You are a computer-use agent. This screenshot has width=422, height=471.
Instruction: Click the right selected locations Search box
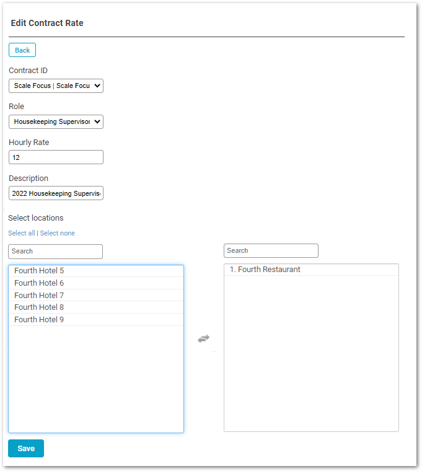click(x=271, y=250)
